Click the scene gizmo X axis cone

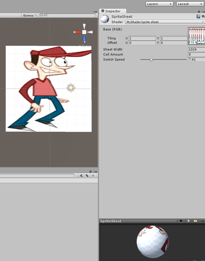coord(78,32)
